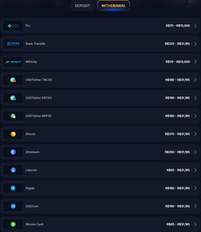Select the MiFinity method name text

(31, 62)
